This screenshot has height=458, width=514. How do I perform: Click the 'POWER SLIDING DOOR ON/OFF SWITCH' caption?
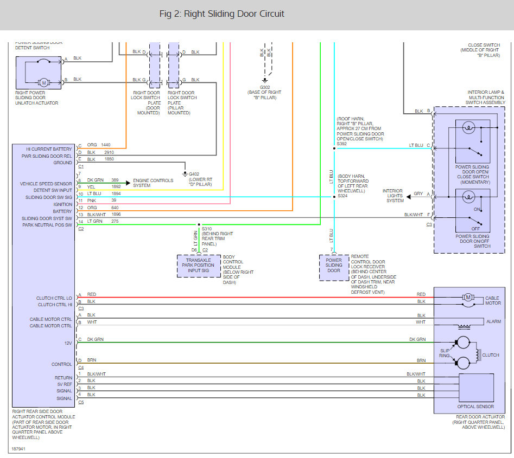473,241
